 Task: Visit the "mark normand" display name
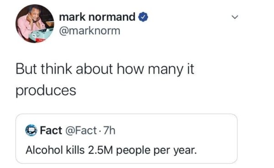[97, 17]
